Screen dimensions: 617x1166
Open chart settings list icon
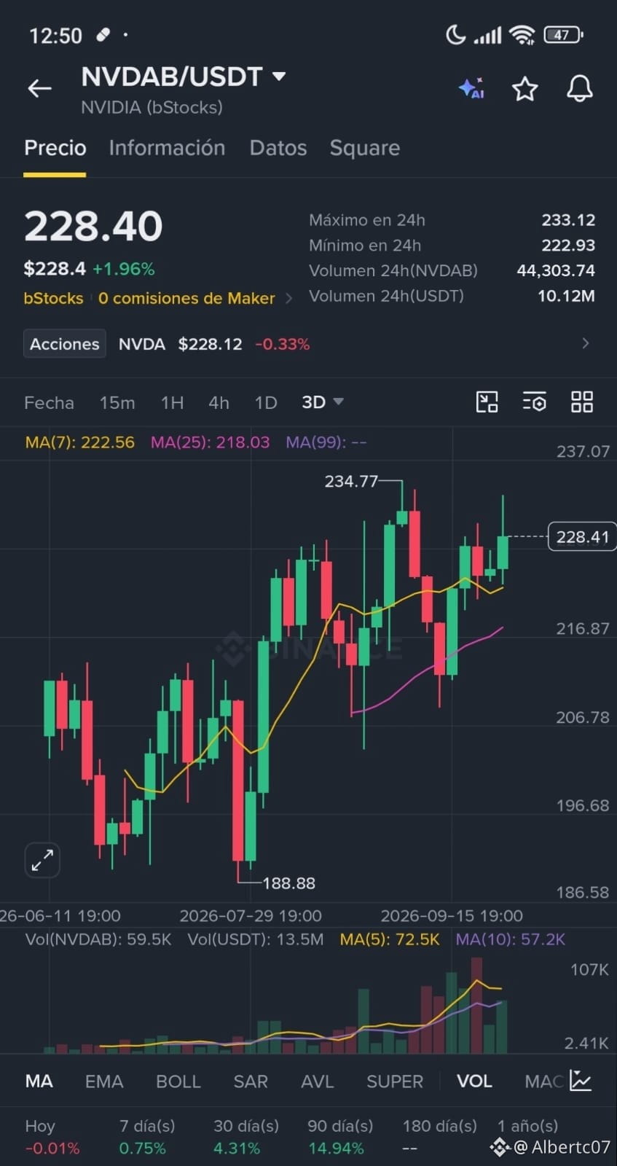tap(534, 402)
